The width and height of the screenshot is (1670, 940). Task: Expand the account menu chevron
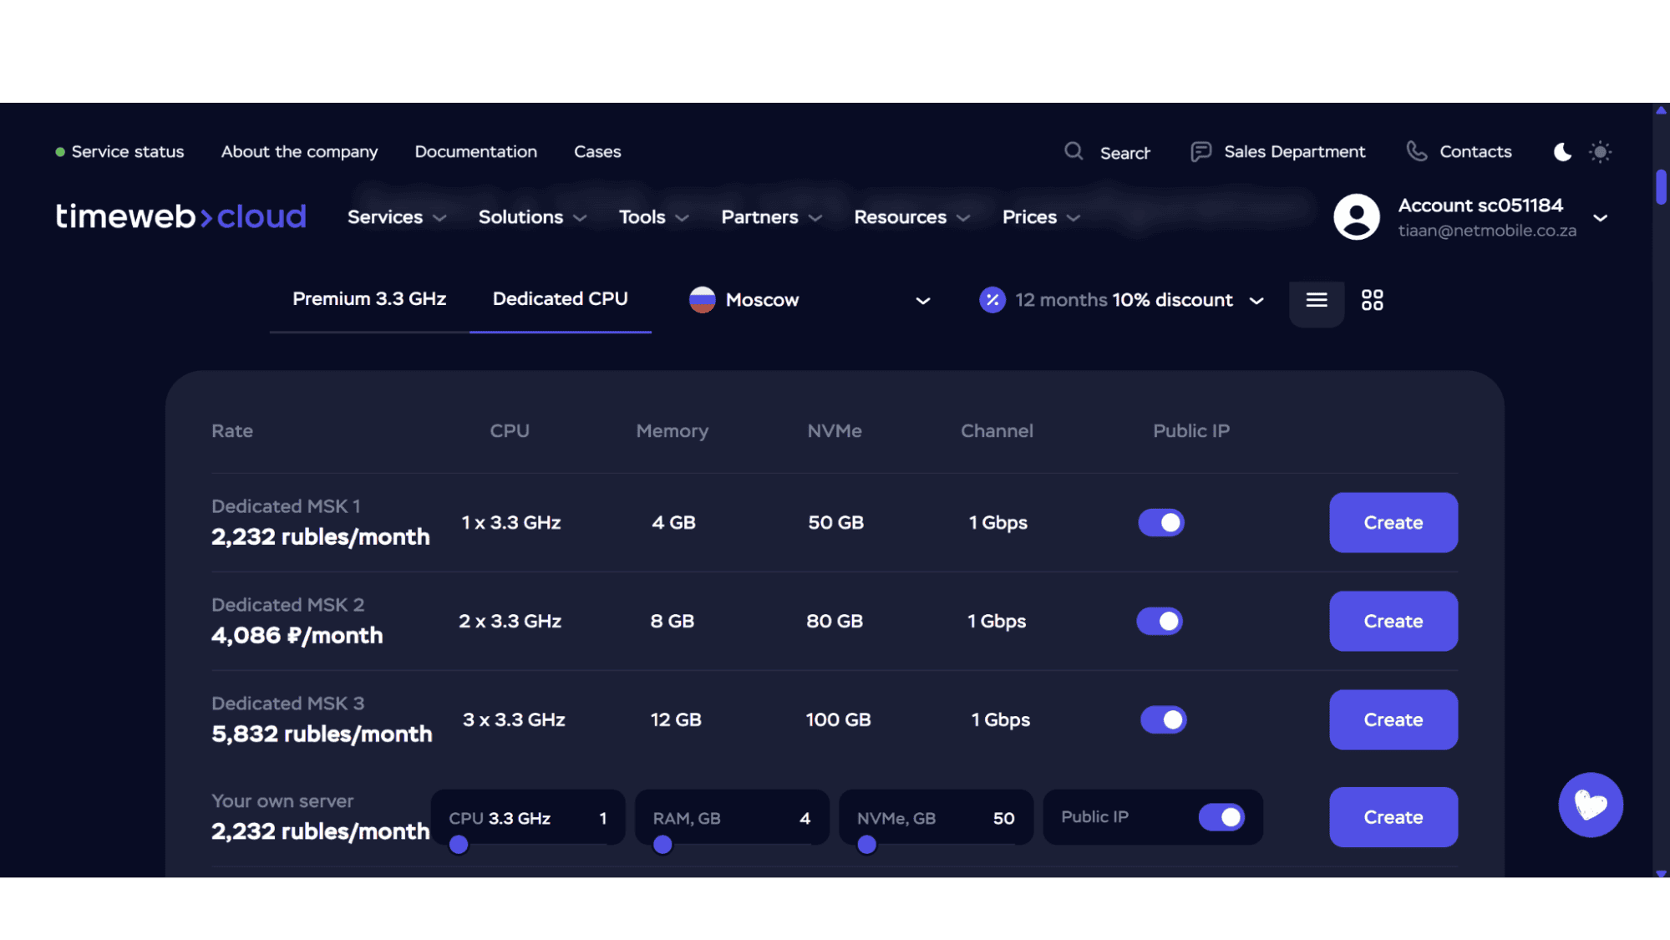tap(1600, 218)
